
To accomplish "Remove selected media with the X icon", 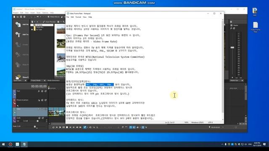I will point(37,22).
